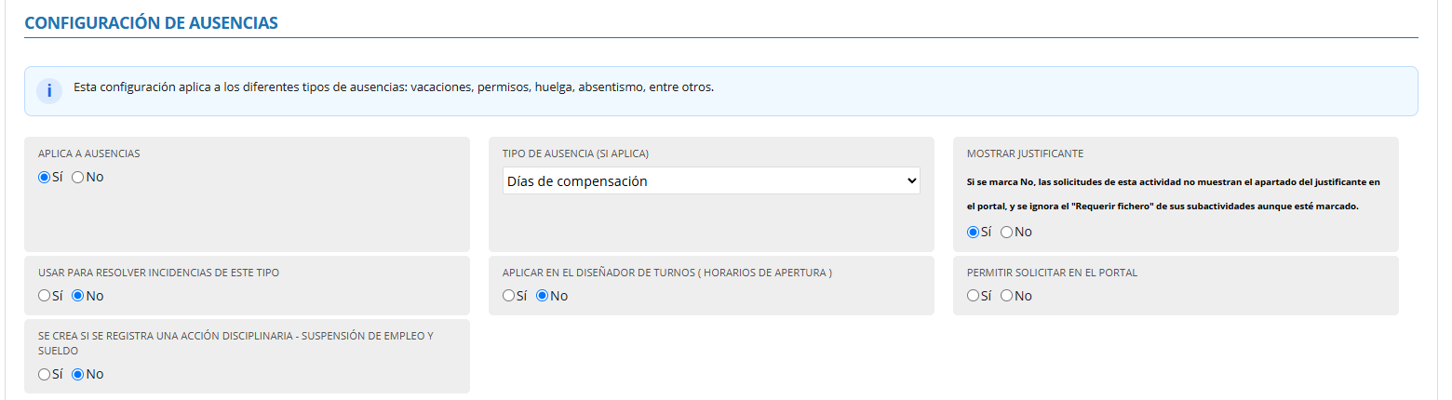The height and width of the screenshot is (400, 1452).
Task: Open the Tipo de ausencia dropdown
Action: pyautogui.click(x=711, y=181)
